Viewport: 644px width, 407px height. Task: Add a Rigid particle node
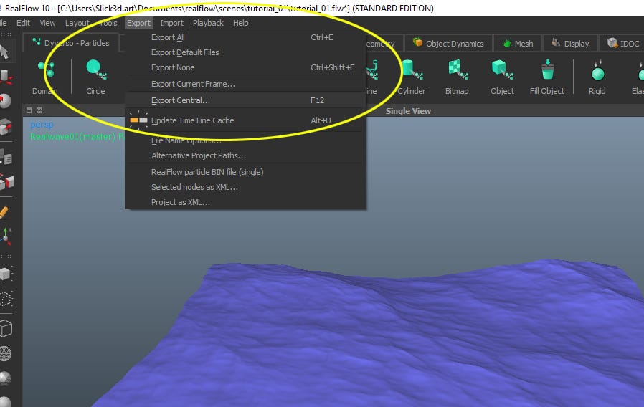pyautogui.click(x=597, y=77)
